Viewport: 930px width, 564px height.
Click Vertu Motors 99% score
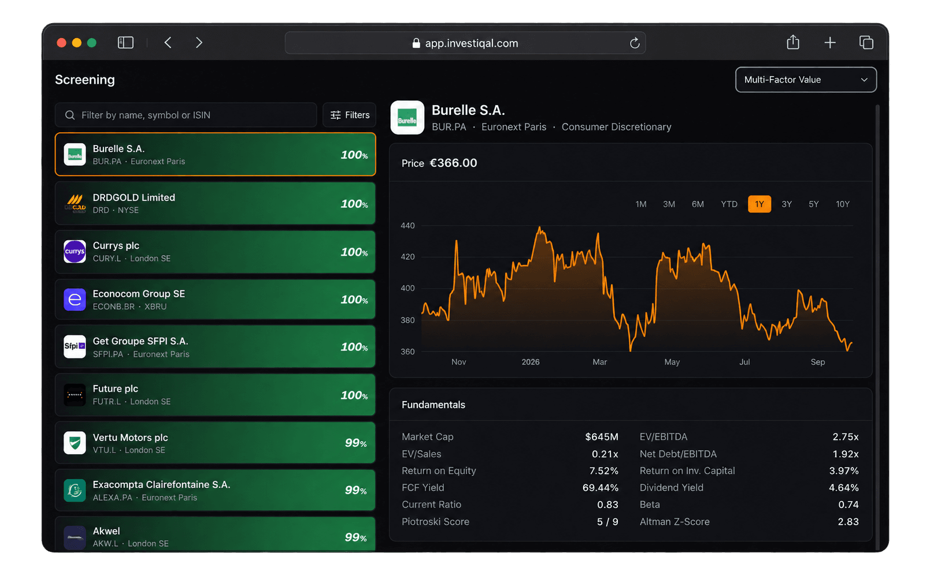(356, 443)
